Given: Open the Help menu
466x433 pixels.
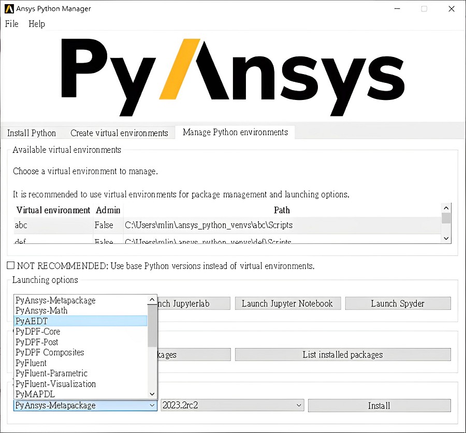Looking at the screenshot, I should 36,24.
